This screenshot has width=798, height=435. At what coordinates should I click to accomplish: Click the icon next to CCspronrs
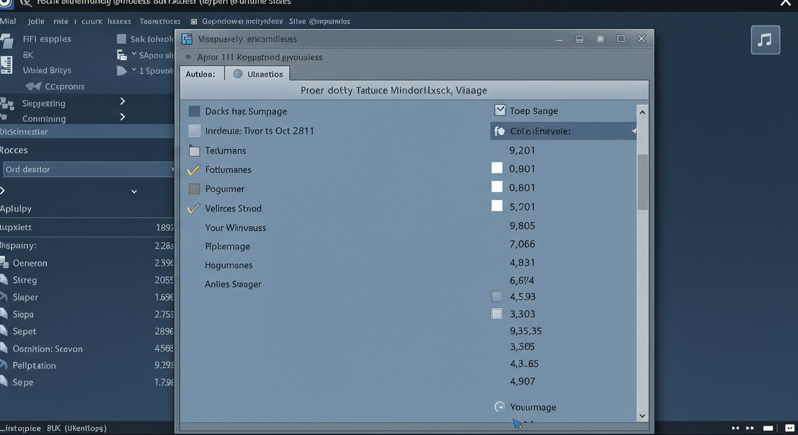pos(33,87)
